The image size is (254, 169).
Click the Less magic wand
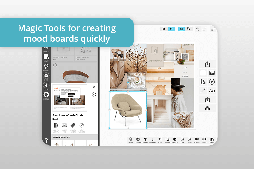click(x=182, y=140)
